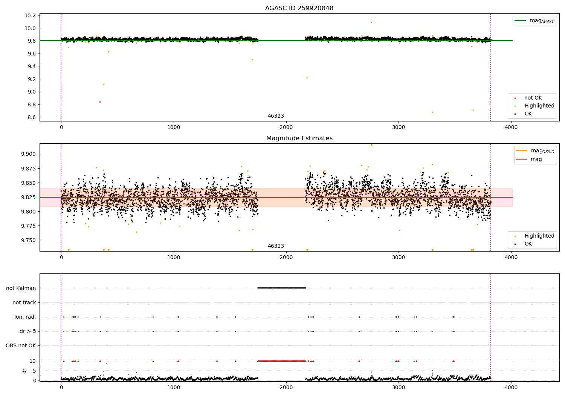Click the green mag AGASC legend line
The width and height of the screenshot is (565, 396).
tap(521, 21)
